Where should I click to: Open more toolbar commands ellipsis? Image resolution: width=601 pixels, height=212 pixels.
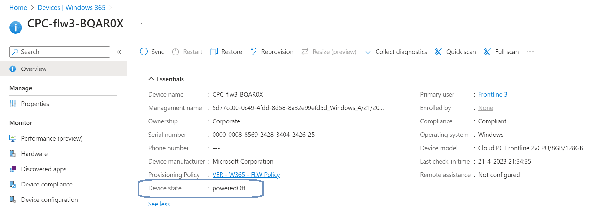(x=530, y=52)
